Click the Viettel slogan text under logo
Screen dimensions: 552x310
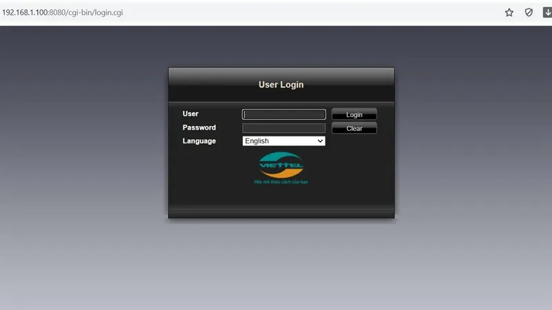click(281, 182)
